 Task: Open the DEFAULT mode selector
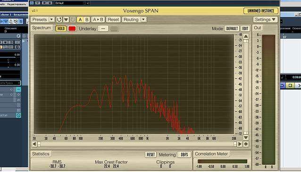pos(232,29)
